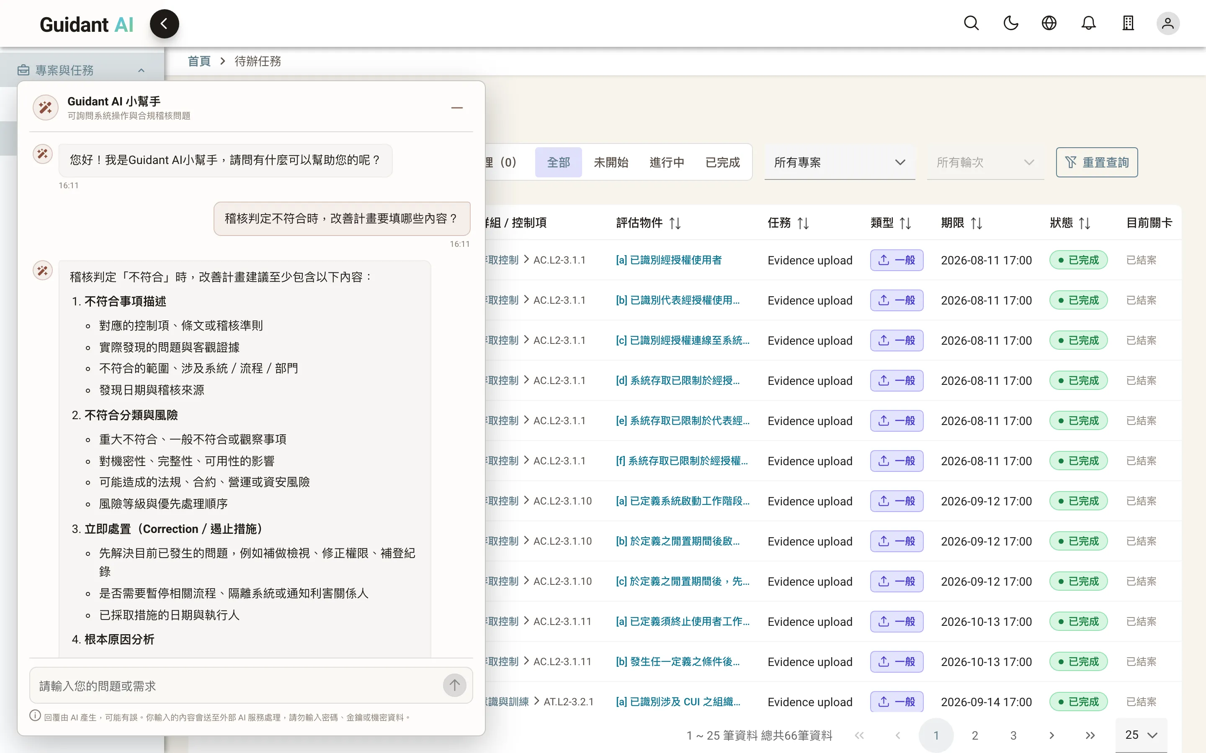Open the 所有輪次 dropdown
The width and height of the screenshot is (1206, 753).
pyautogui.click(x=985, y=162)
